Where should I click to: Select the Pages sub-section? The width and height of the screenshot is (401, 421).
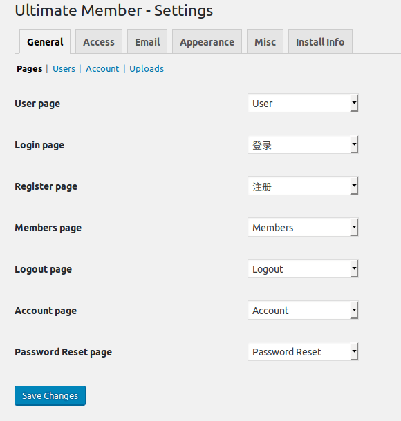click(x=29, y=69)
